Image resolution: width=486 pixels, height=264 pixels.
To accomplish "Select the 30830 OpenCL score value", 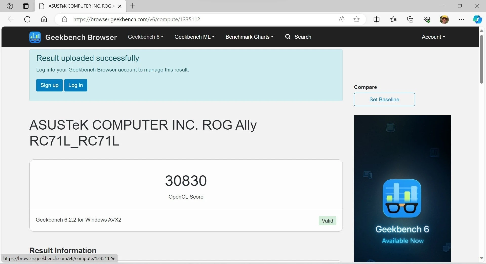I will click(x=186, y=181).
